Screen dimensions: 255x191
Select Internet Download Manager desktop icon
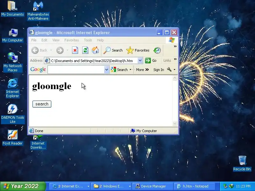coord(38,142)
